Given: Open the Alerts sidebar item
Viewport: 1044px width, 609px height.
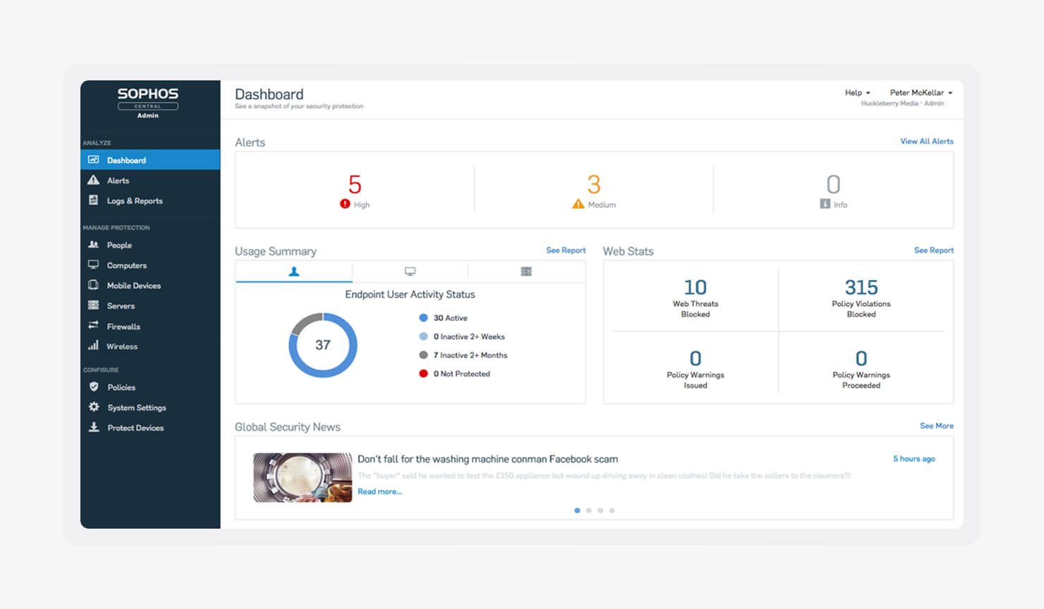Looking at the screenshot, I should 118,180.
